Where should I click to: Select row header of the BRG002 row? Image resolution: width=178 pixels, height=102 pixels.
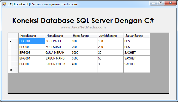pos(13,47)
